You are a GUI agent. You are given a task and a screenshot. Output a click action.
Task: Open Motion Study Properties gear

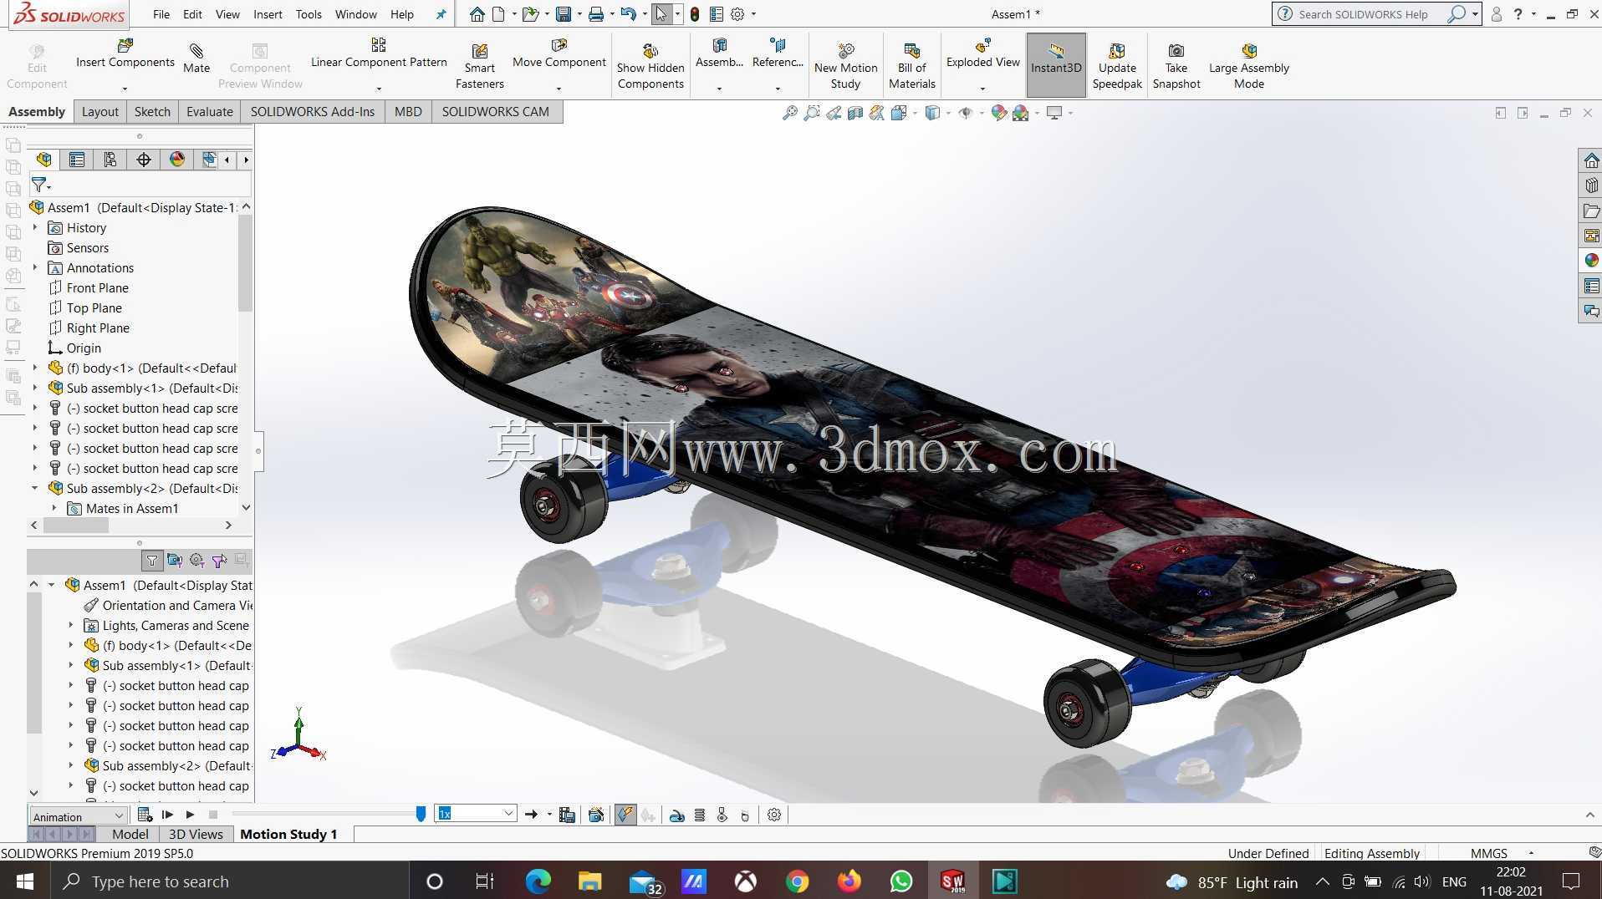tap(774, 815)
